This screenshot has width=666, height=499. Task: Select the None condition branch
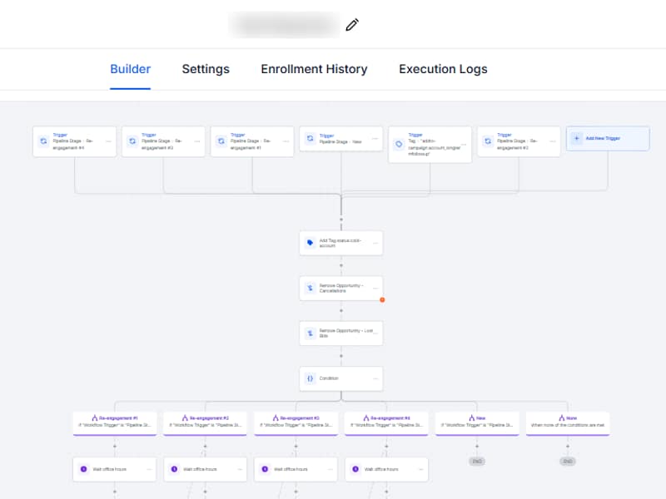point(568,422)
